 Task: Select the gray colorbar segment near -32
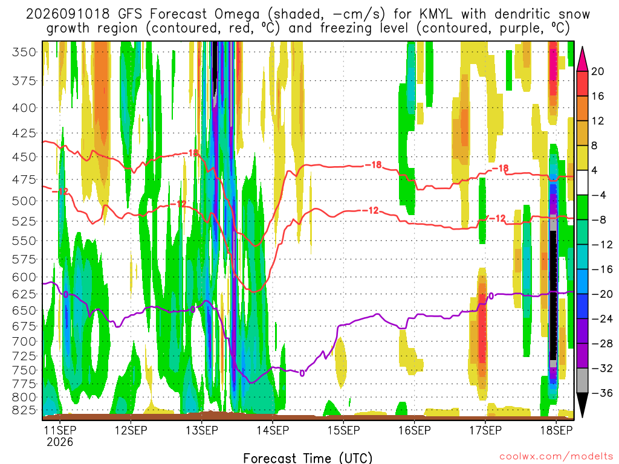582,381
